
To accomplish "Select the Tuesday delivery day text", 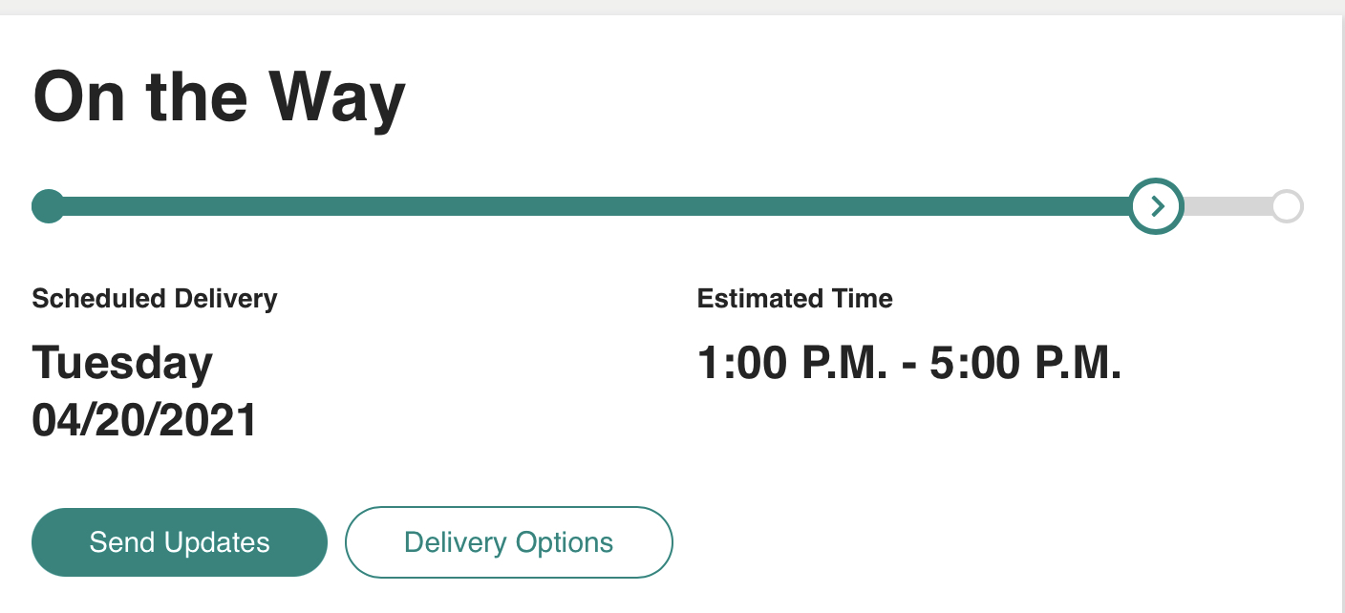I will pos(122,364).
